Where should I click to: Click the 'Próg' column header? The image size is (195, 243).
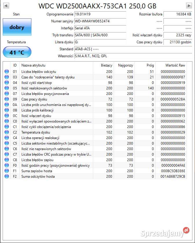tap(145, 65)
